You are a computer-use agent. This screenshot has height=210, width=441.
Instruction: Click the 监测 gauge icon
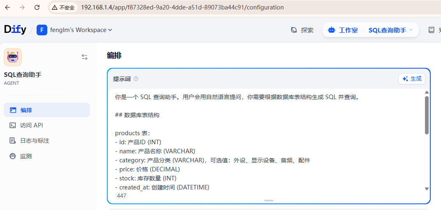click(13, 156)
